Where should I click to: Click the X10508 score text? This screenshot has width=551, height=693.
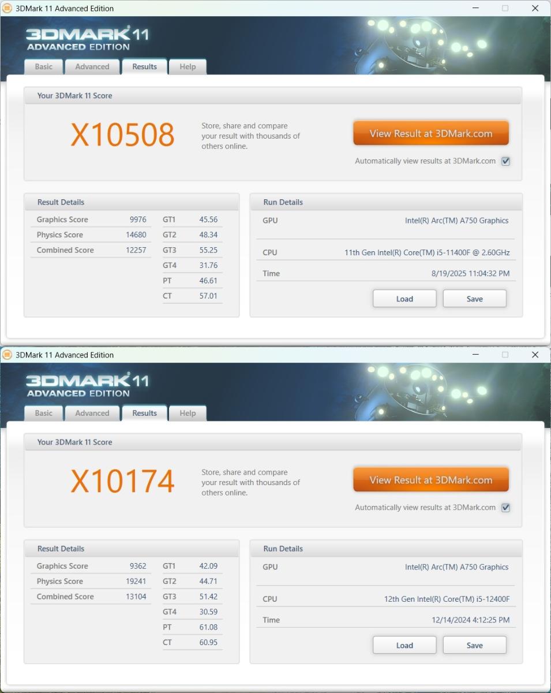click(122, 135)
